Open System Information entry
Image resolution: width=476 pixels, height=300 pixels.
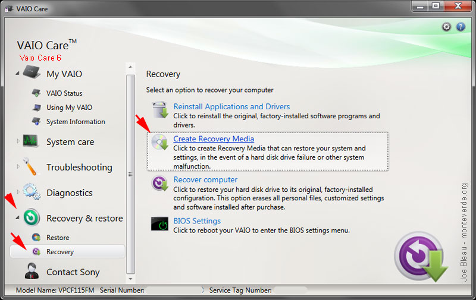pyautogui.click(x=76, y=122)
